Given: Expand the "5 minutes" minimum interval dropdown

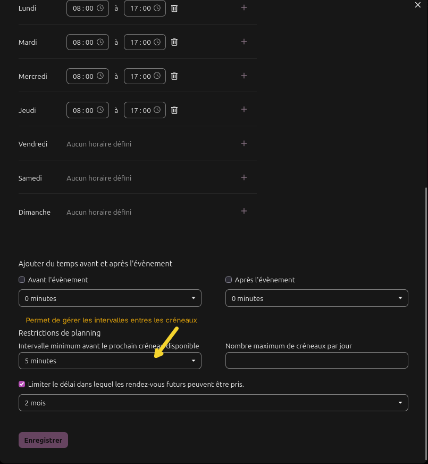Looking at the screenshot, I should [110, 361].
